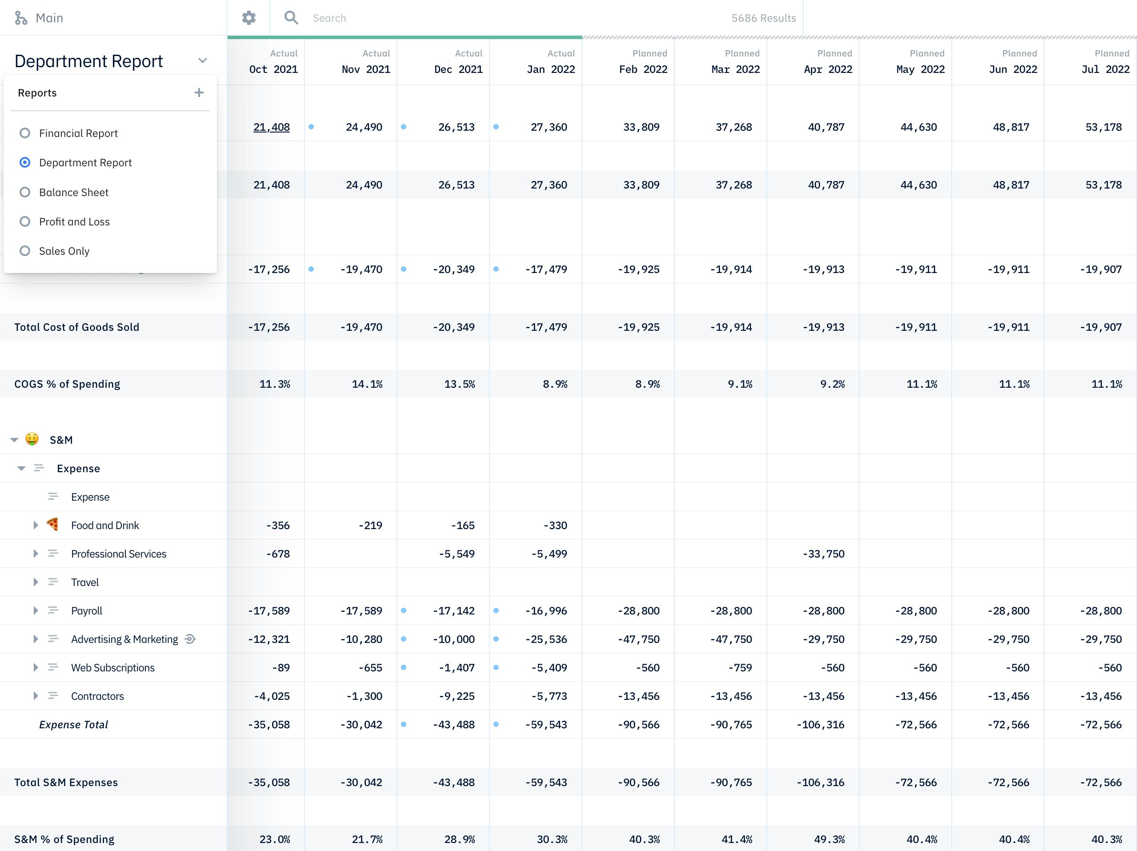Collapse the S&M section triangle

(14, 440)
